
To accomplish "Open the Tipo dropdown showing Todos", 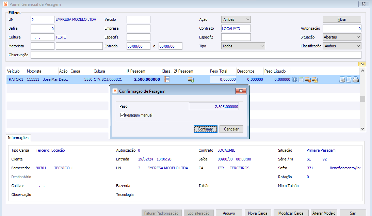I will point(243,46).
